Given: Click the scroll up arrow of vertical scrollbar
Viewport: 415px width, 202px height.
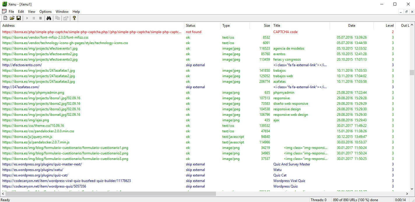Looking at the screenshot, I should [x=412, y=25].
